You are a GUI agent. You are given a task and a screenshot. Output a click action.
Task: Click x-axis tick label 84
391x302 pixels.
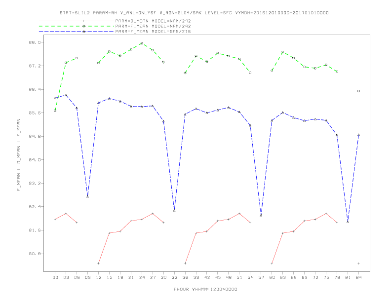click(358, 277)
